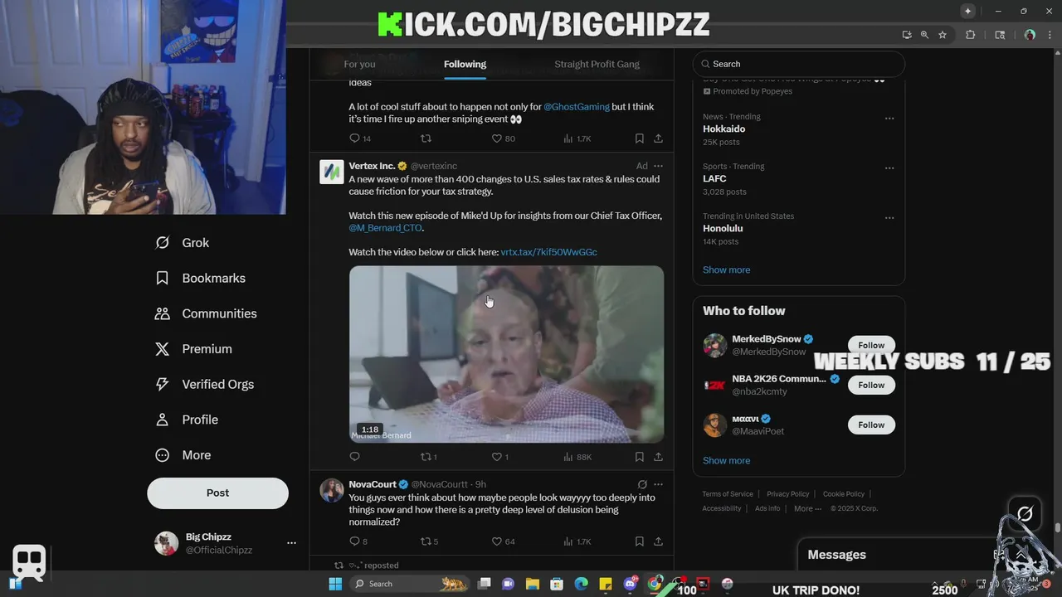Open Windows Start menu
This screenshot has width=1062, height=597.
pos(335,584)
